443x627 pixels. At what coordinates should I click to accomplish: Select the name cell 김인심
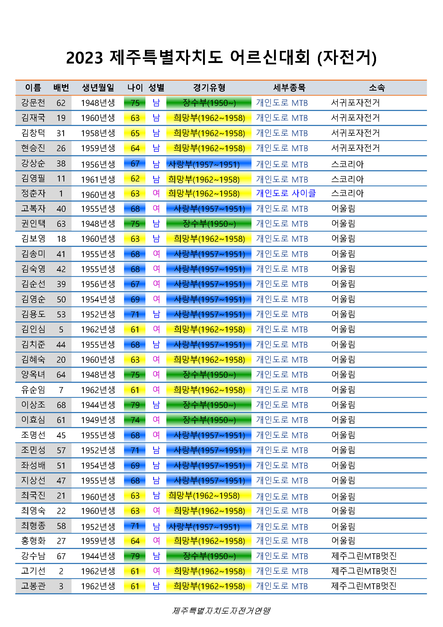(33, 329)
